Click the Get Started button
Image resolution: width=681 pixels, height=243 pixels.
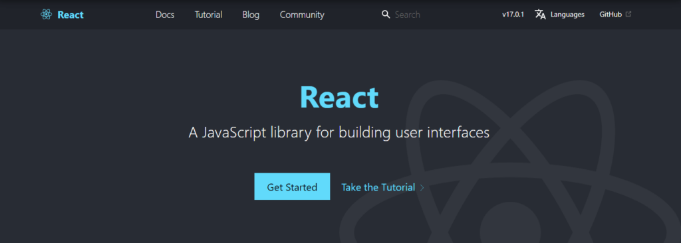point(292,187)
